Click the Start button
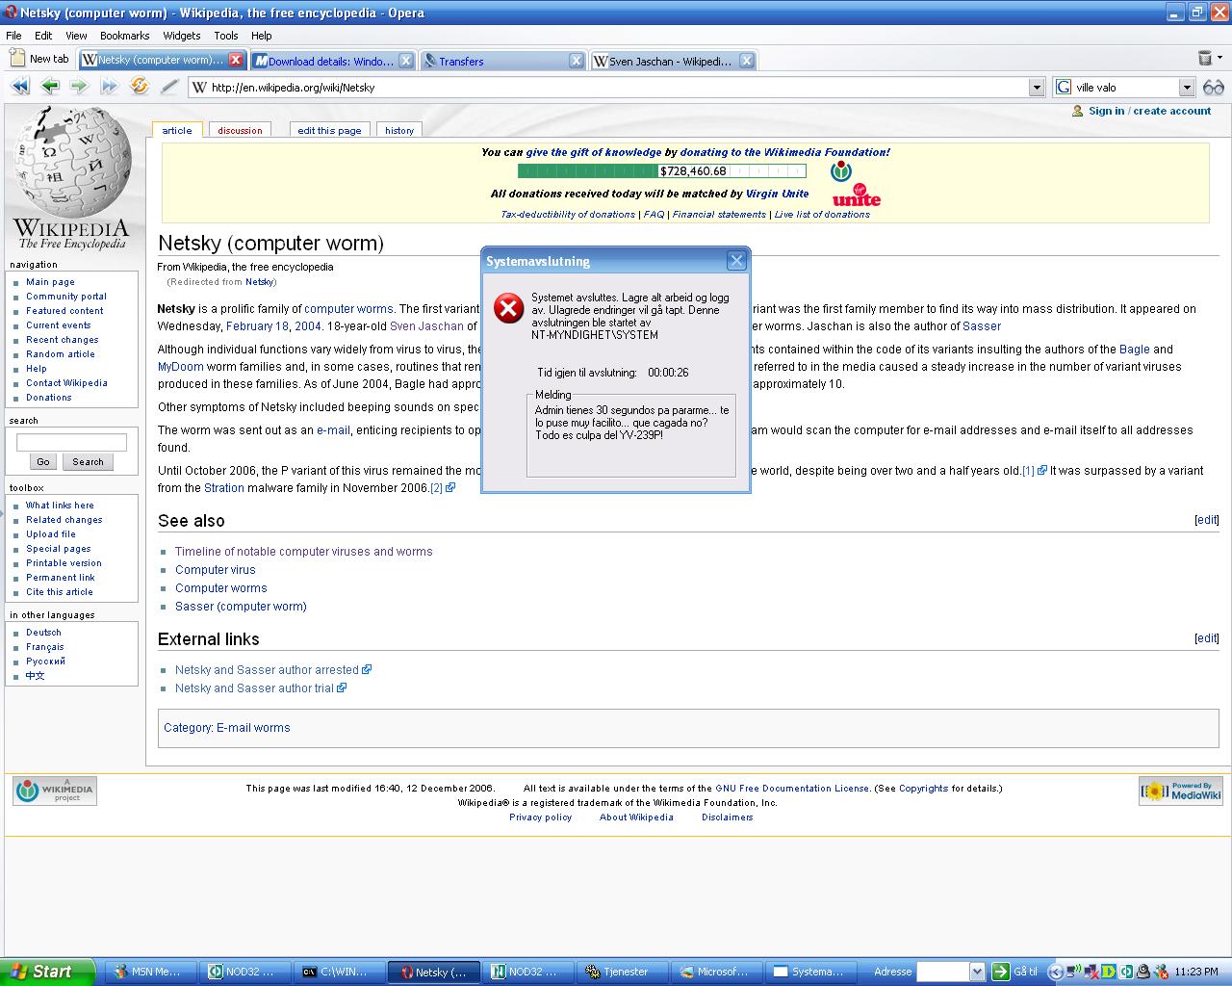The height and width of the screenshot is (986, 1232). 47,972
